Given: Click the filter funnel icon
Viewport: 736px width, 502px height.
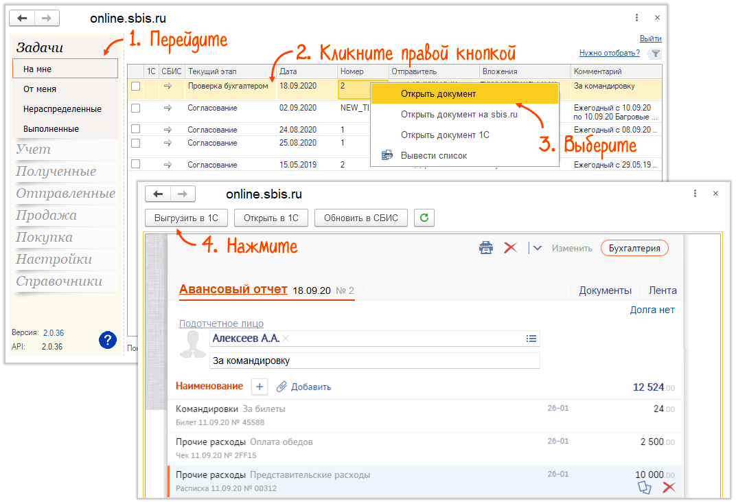Looking at the screenshot, I should 656,54.
